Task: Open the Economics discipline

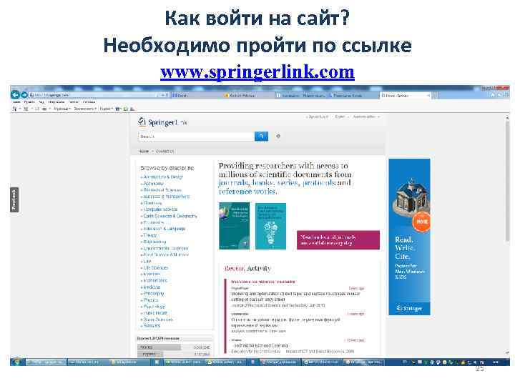Action: [x=153, y=222]
